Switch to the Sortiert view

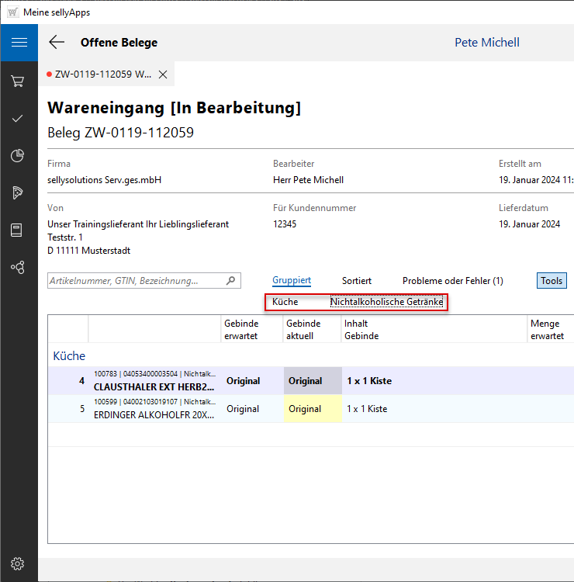click(x=357, y=281)
